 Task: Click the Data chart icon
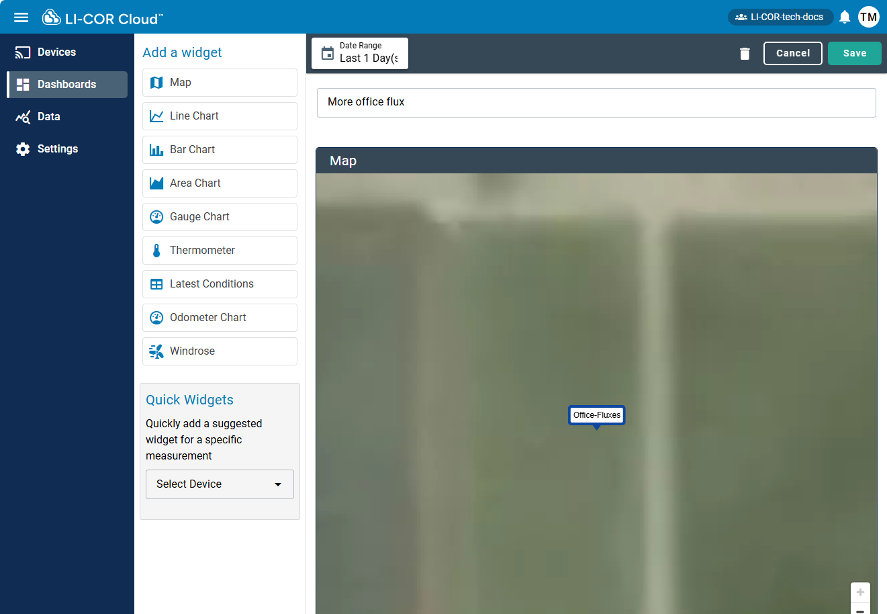(x=23, y=117)
